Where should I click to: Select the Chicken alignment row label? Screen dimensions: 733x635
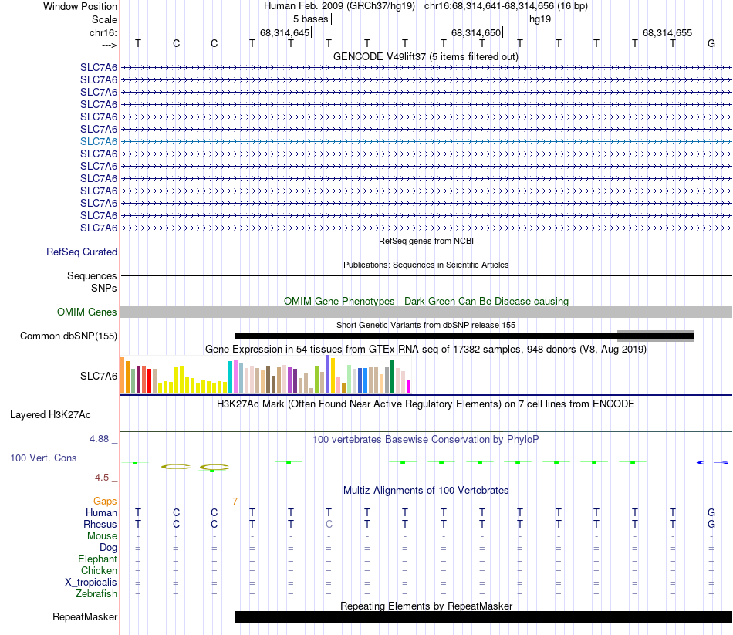[99, 570]
